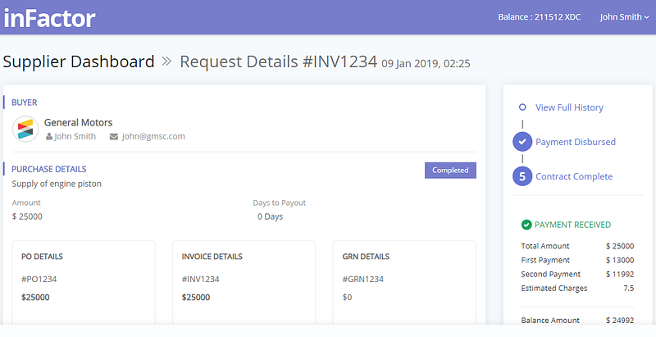Click the inFactor logo
This screenshot has height=337, width=656.
click(49, 18)
